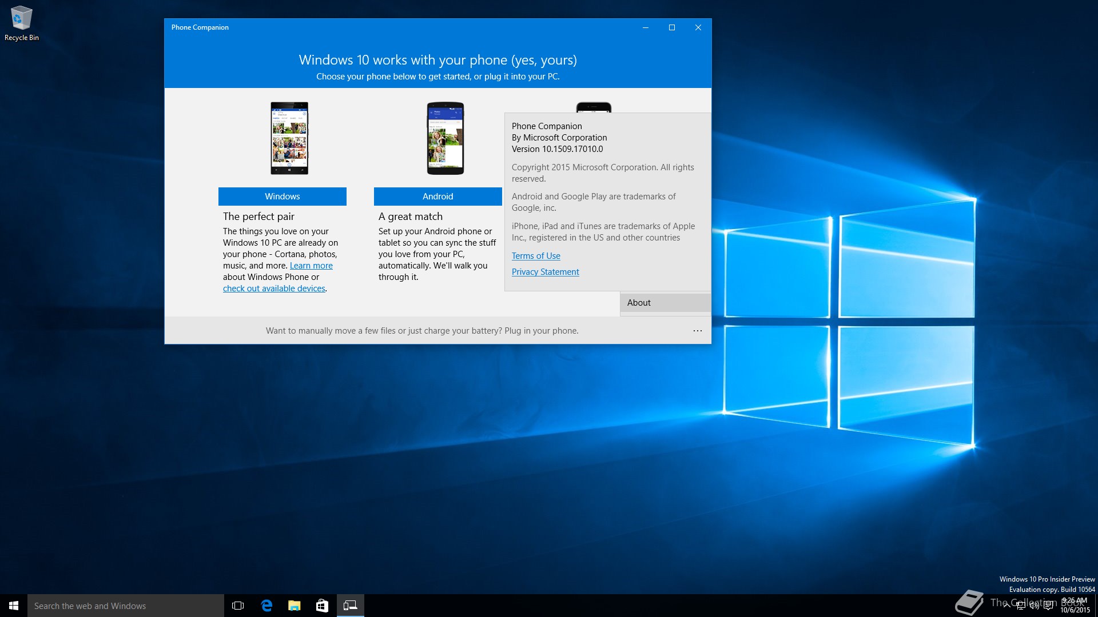Click the check out available devices link
Image resolution: width=1098 pixels, height=617 pixels.
(274, 289)
